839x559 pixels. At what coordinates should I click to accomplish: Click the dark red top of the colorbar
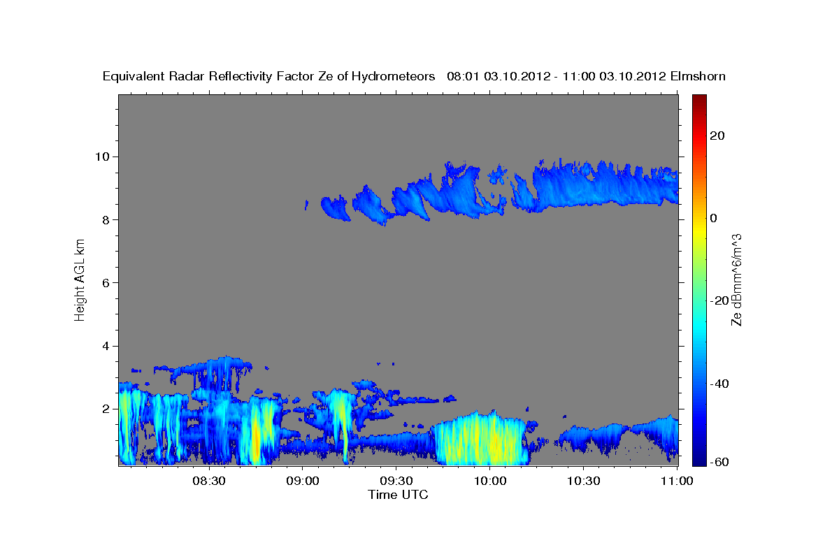(x=699, y=100)
